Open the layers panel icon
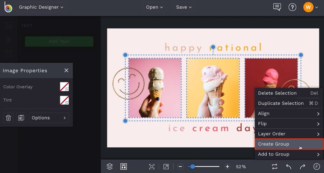The image size is (324, 173). [109, 166]
